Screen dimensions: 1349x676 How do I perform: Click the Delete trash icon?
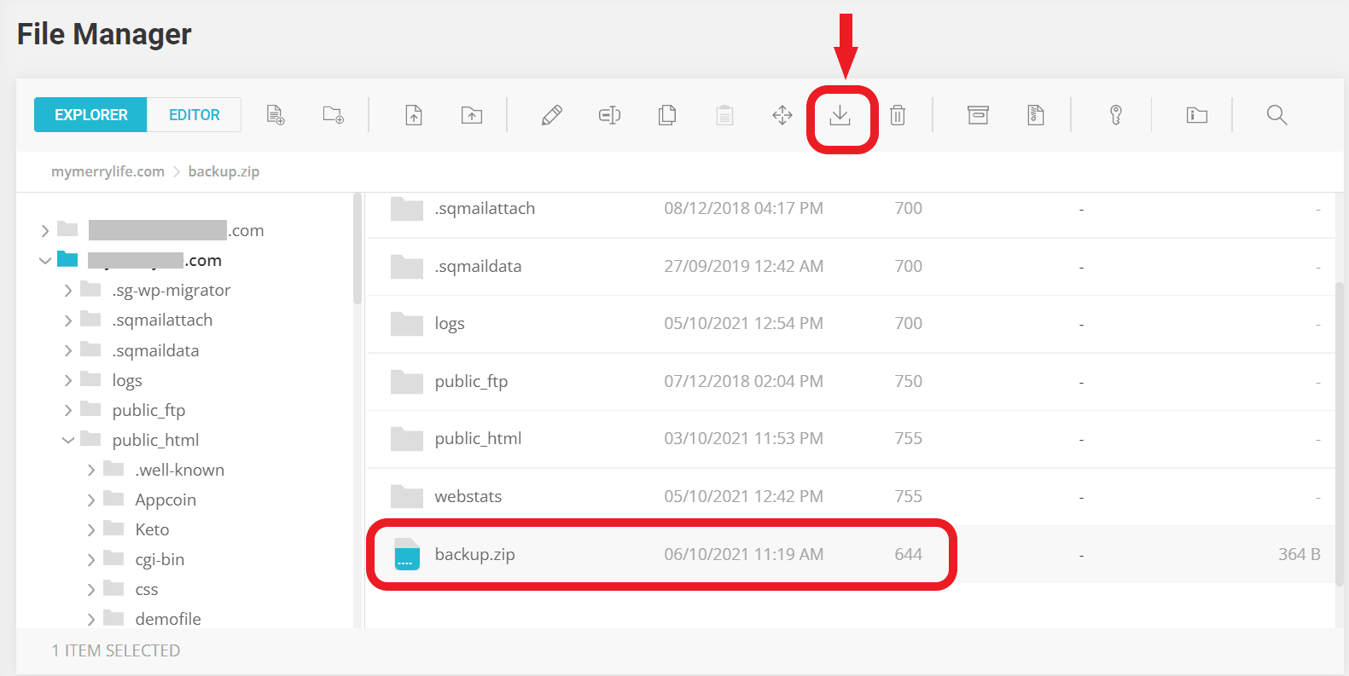[898, 115]
